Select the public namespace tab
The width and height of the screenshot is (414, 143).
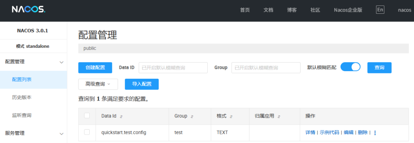90,49
